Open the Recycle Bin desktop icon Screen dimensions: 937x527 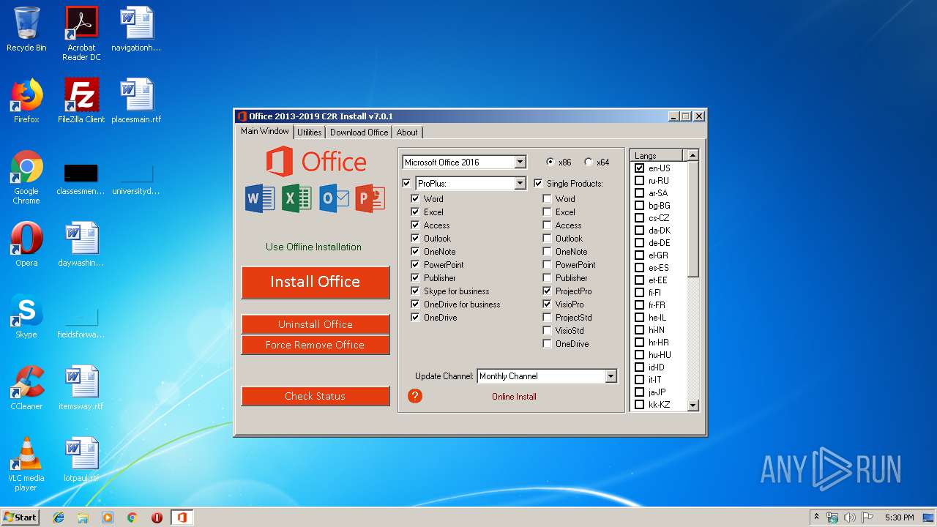pos(26,29)
